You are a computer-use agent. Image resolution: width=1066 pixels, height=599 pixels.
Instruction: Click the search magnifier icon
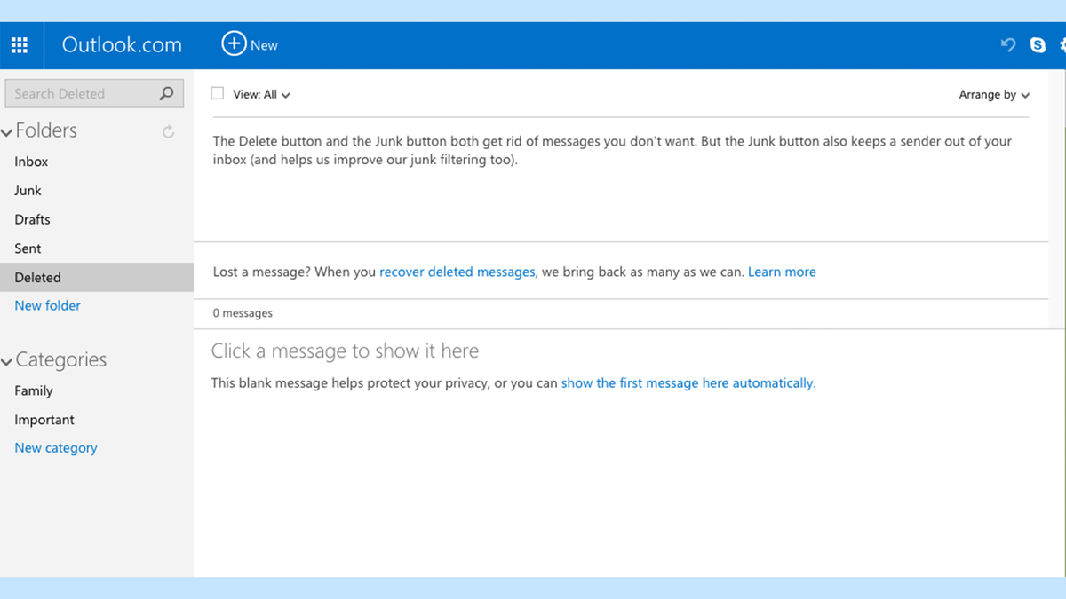[165, 93]
